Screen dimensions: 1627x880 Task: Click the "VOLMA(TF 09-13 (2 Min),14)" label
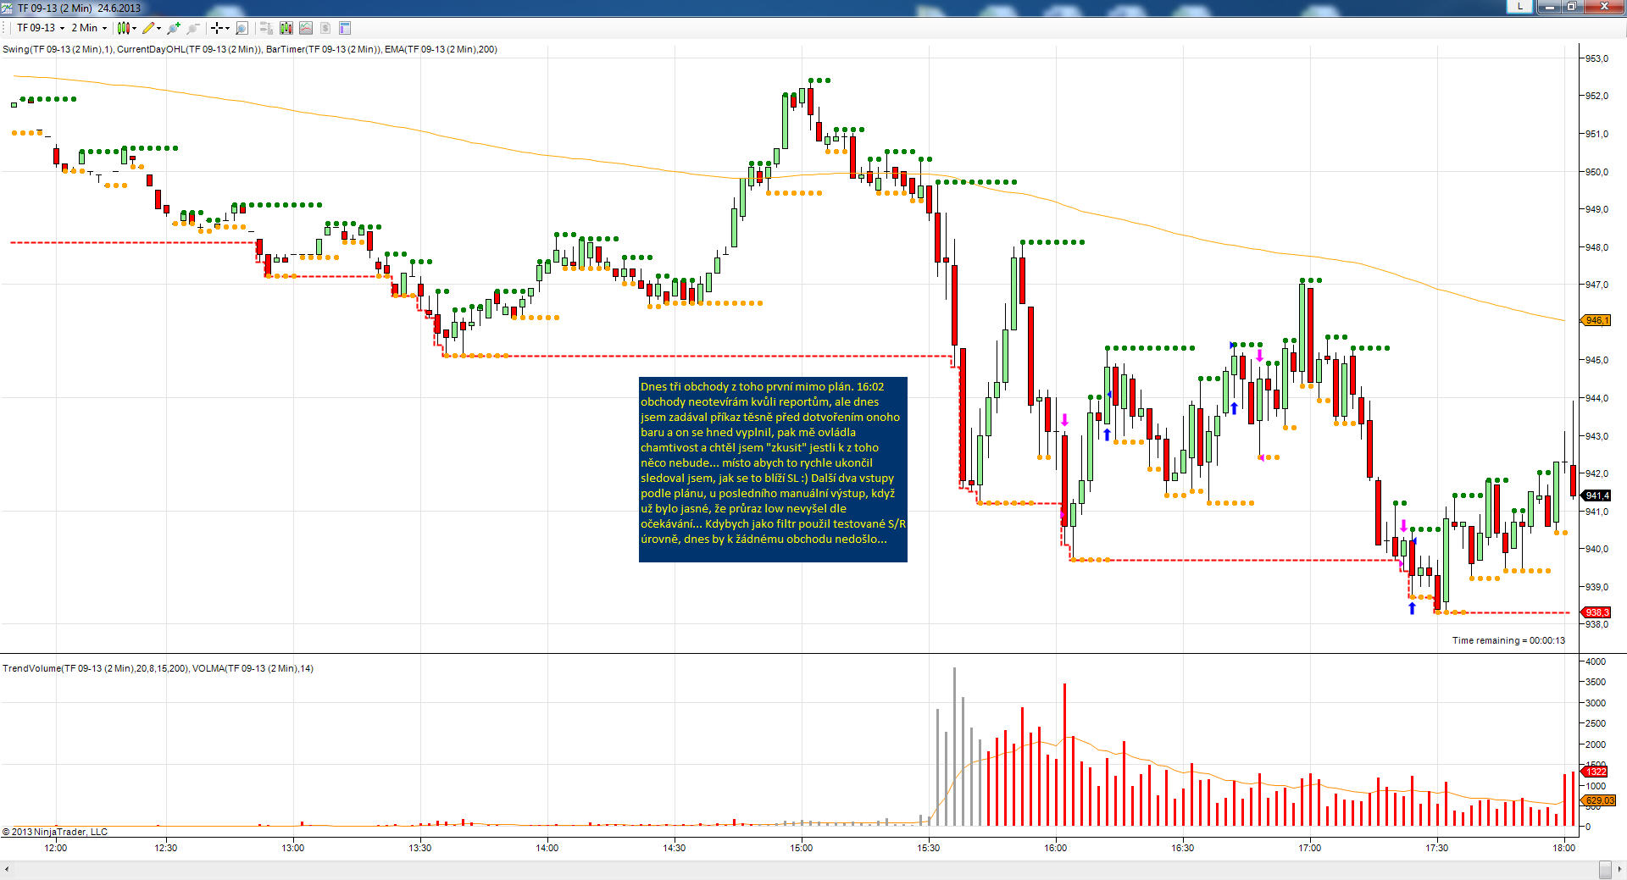coord(253,668)
